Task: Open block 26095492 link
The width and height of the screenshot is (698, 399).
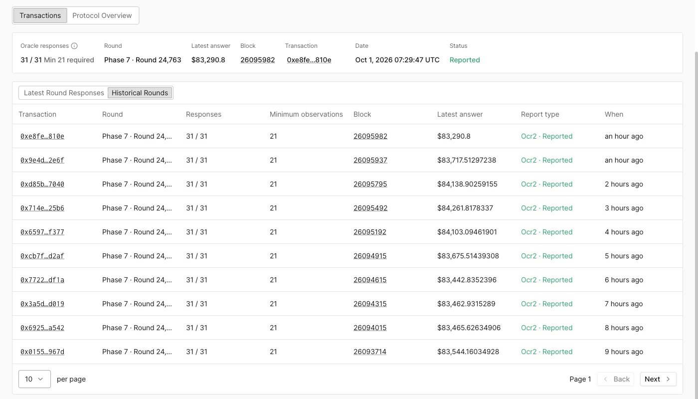Action: 370,208
